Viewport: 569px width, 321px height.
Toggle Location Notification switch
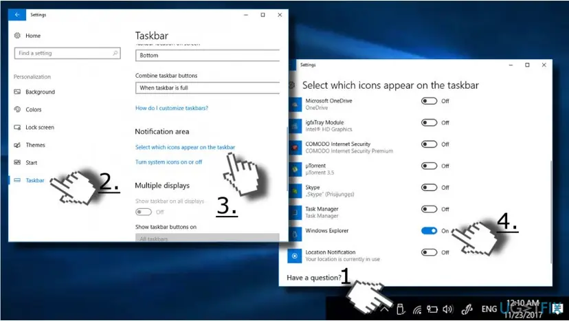[x=429, y=252]
